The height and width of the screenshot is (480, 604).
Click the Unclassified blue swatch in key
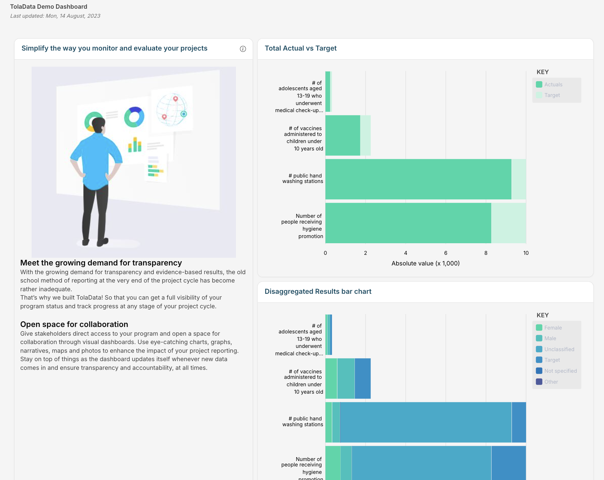pyautogui.click(x=539, y=349)
